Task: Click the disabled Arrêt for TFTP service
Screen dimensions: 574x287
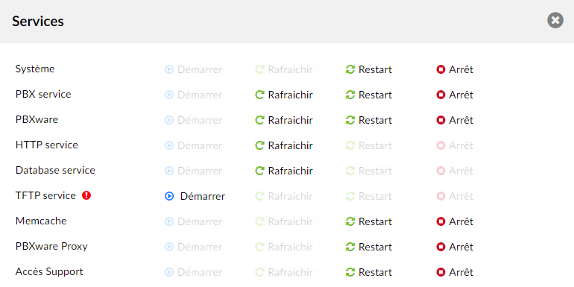Action: click(x=455, y=196)
